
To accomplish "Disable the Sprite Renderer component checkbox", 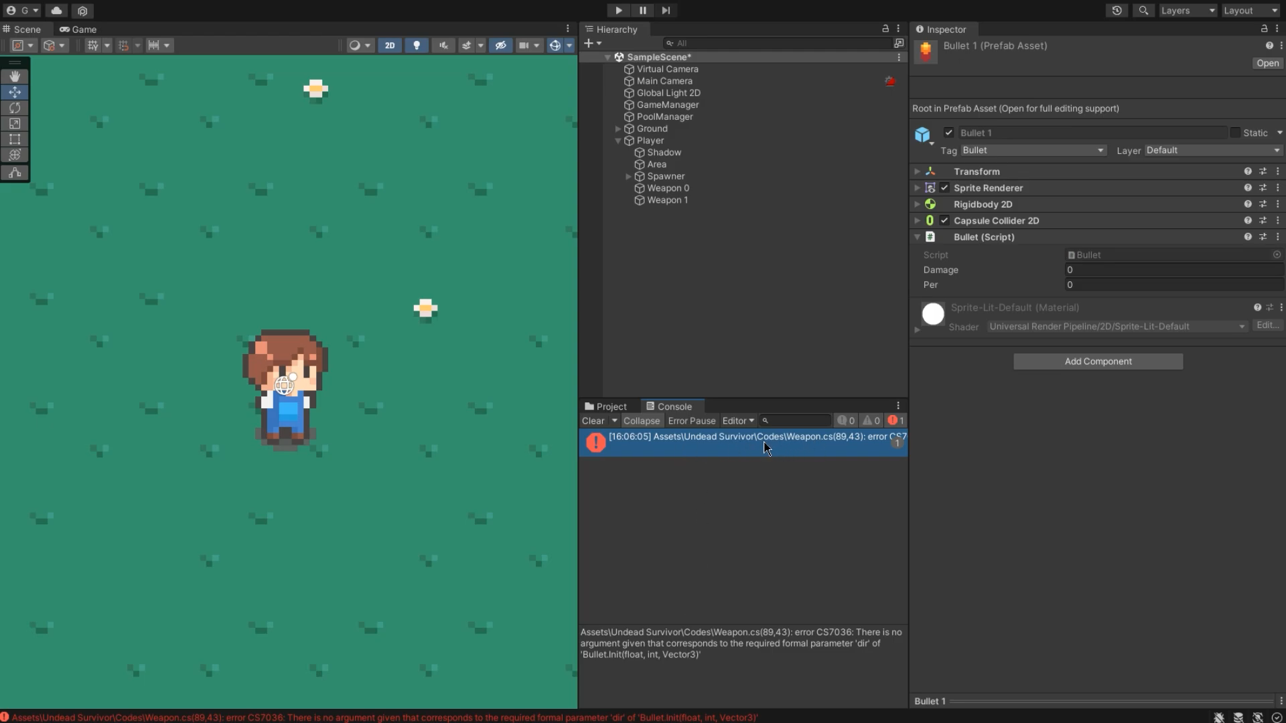I will (x=944, y=188).
